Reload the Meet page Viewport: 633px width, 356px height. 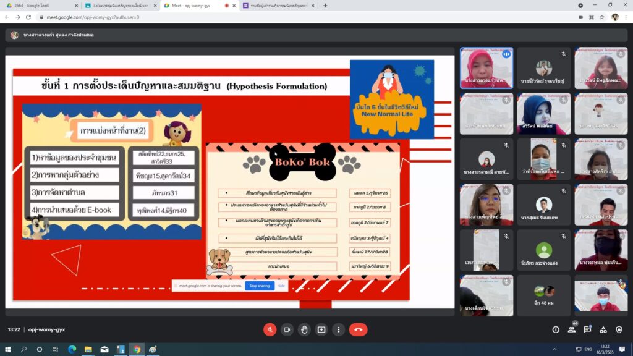tap(28, 17)
